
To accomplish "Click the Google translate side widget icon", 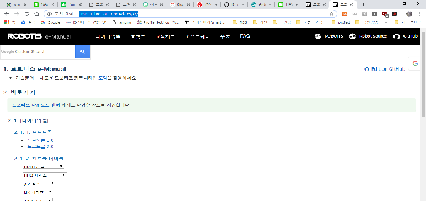I will point(415,63).
